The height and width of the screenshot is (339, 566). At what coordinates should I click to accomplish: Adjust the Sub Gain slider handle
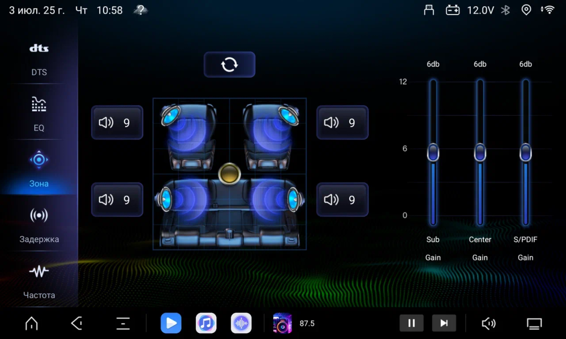coord(433,151)
